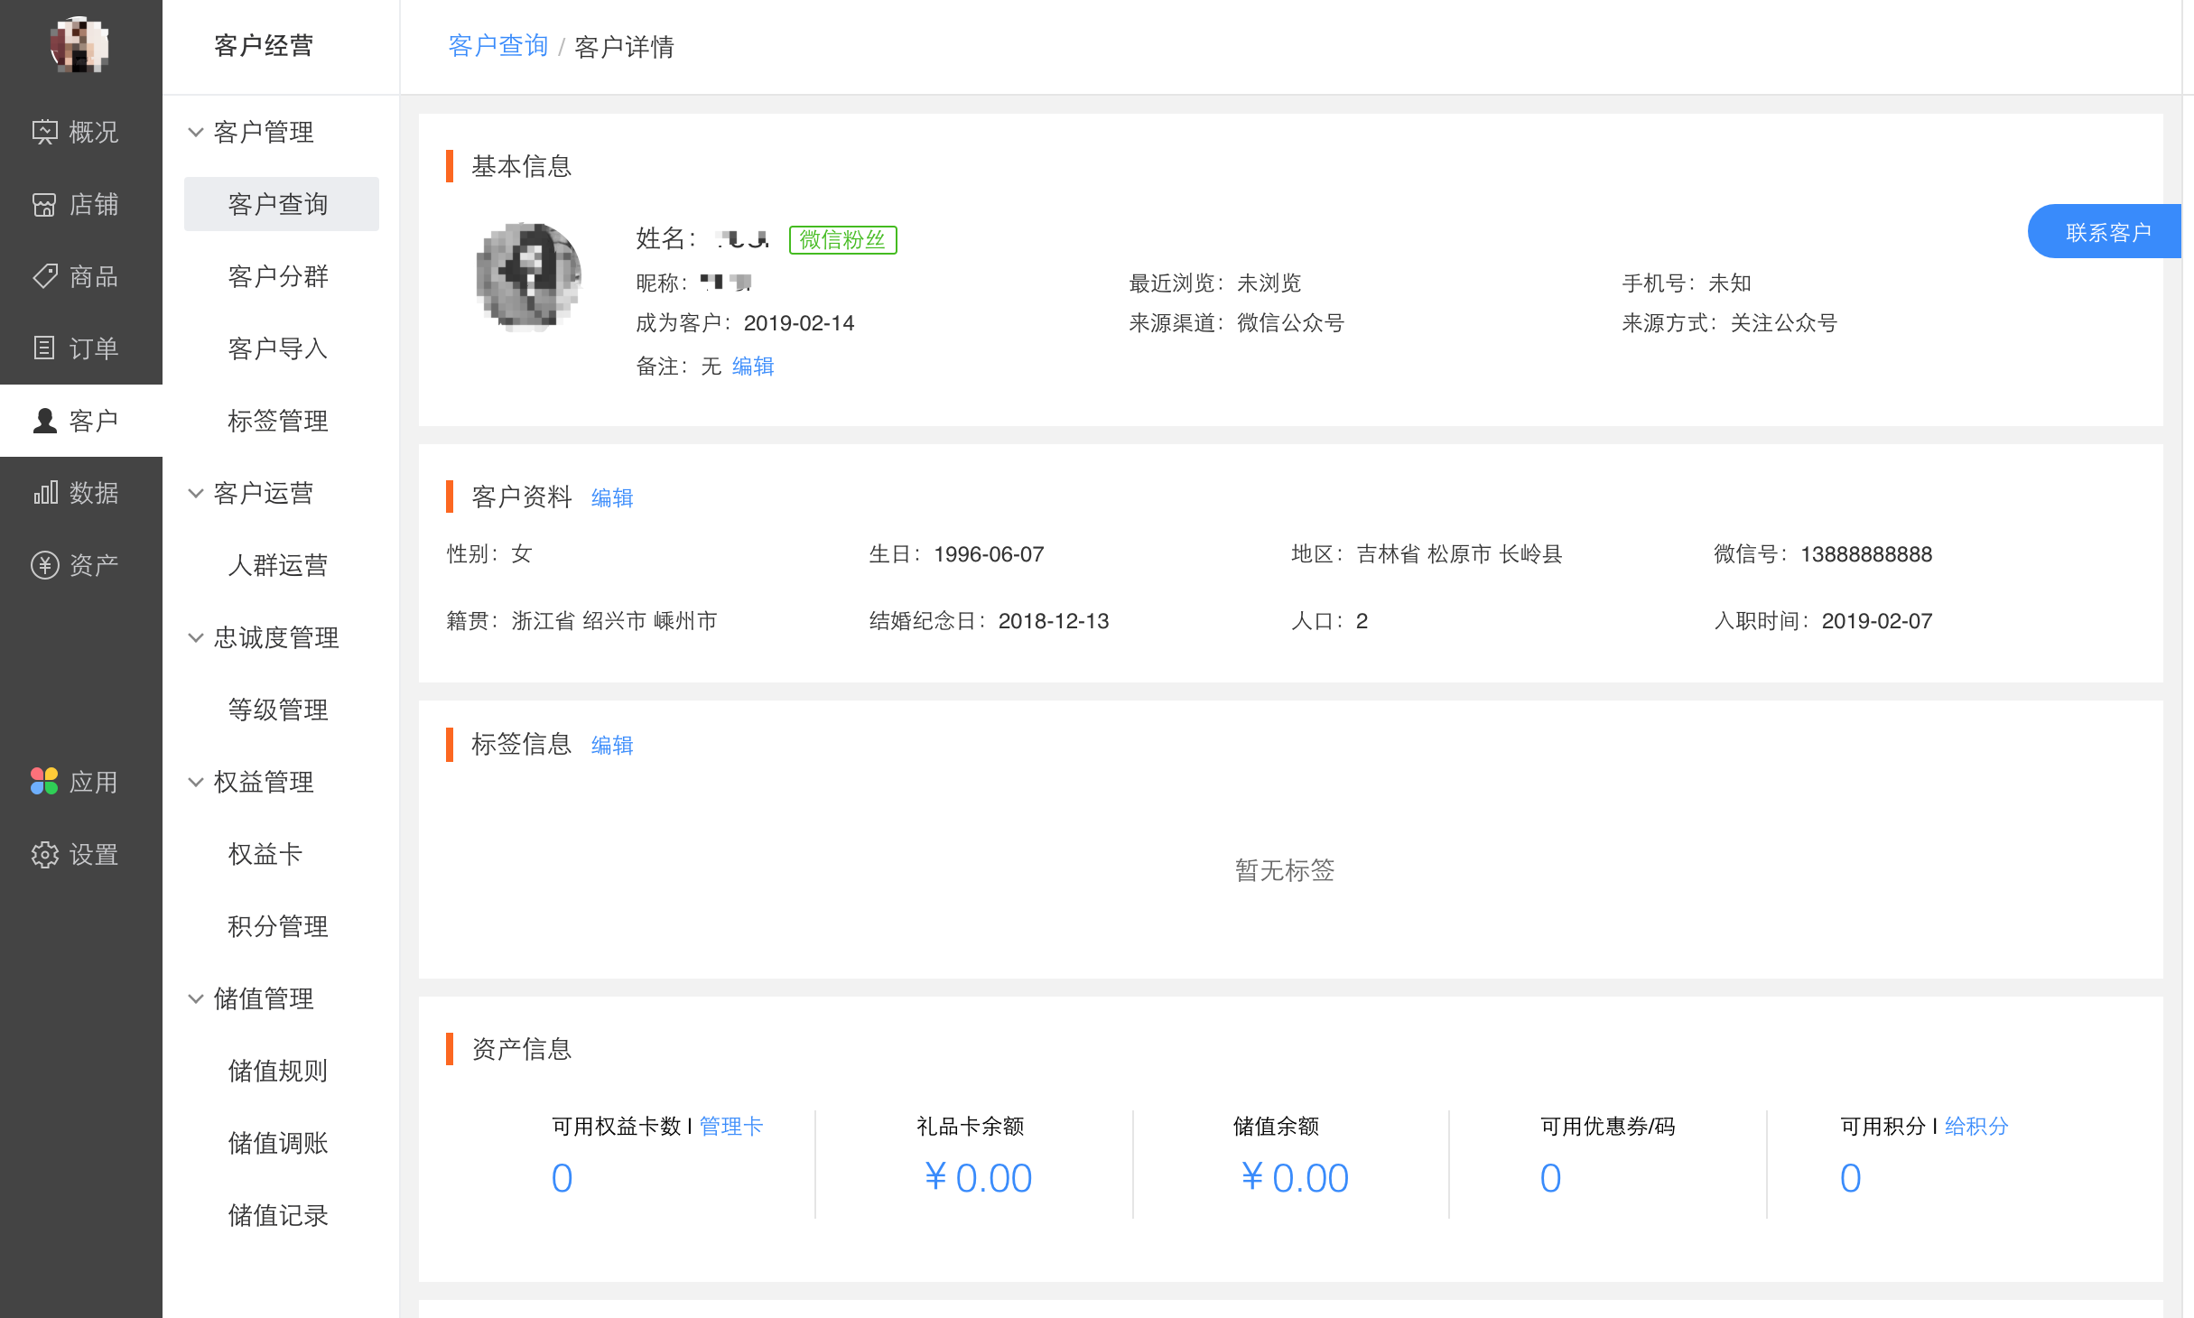Viewport: 2194px width, 1318px height.
Task: Select the 客户 customer sidebar icon
Action: (x=81, y=421)
